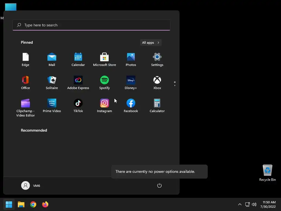The width and height of the screenshot is (281, 211).
Task: Open the Edge pinned app
Action: (26, 60)
